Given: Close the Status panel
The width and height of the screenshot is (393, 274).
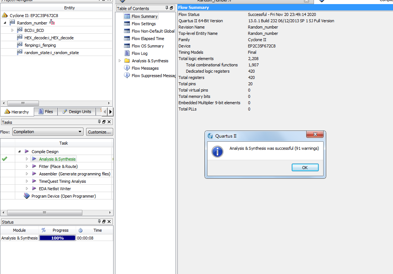Looking at the screenshot, I should (109, 221).
